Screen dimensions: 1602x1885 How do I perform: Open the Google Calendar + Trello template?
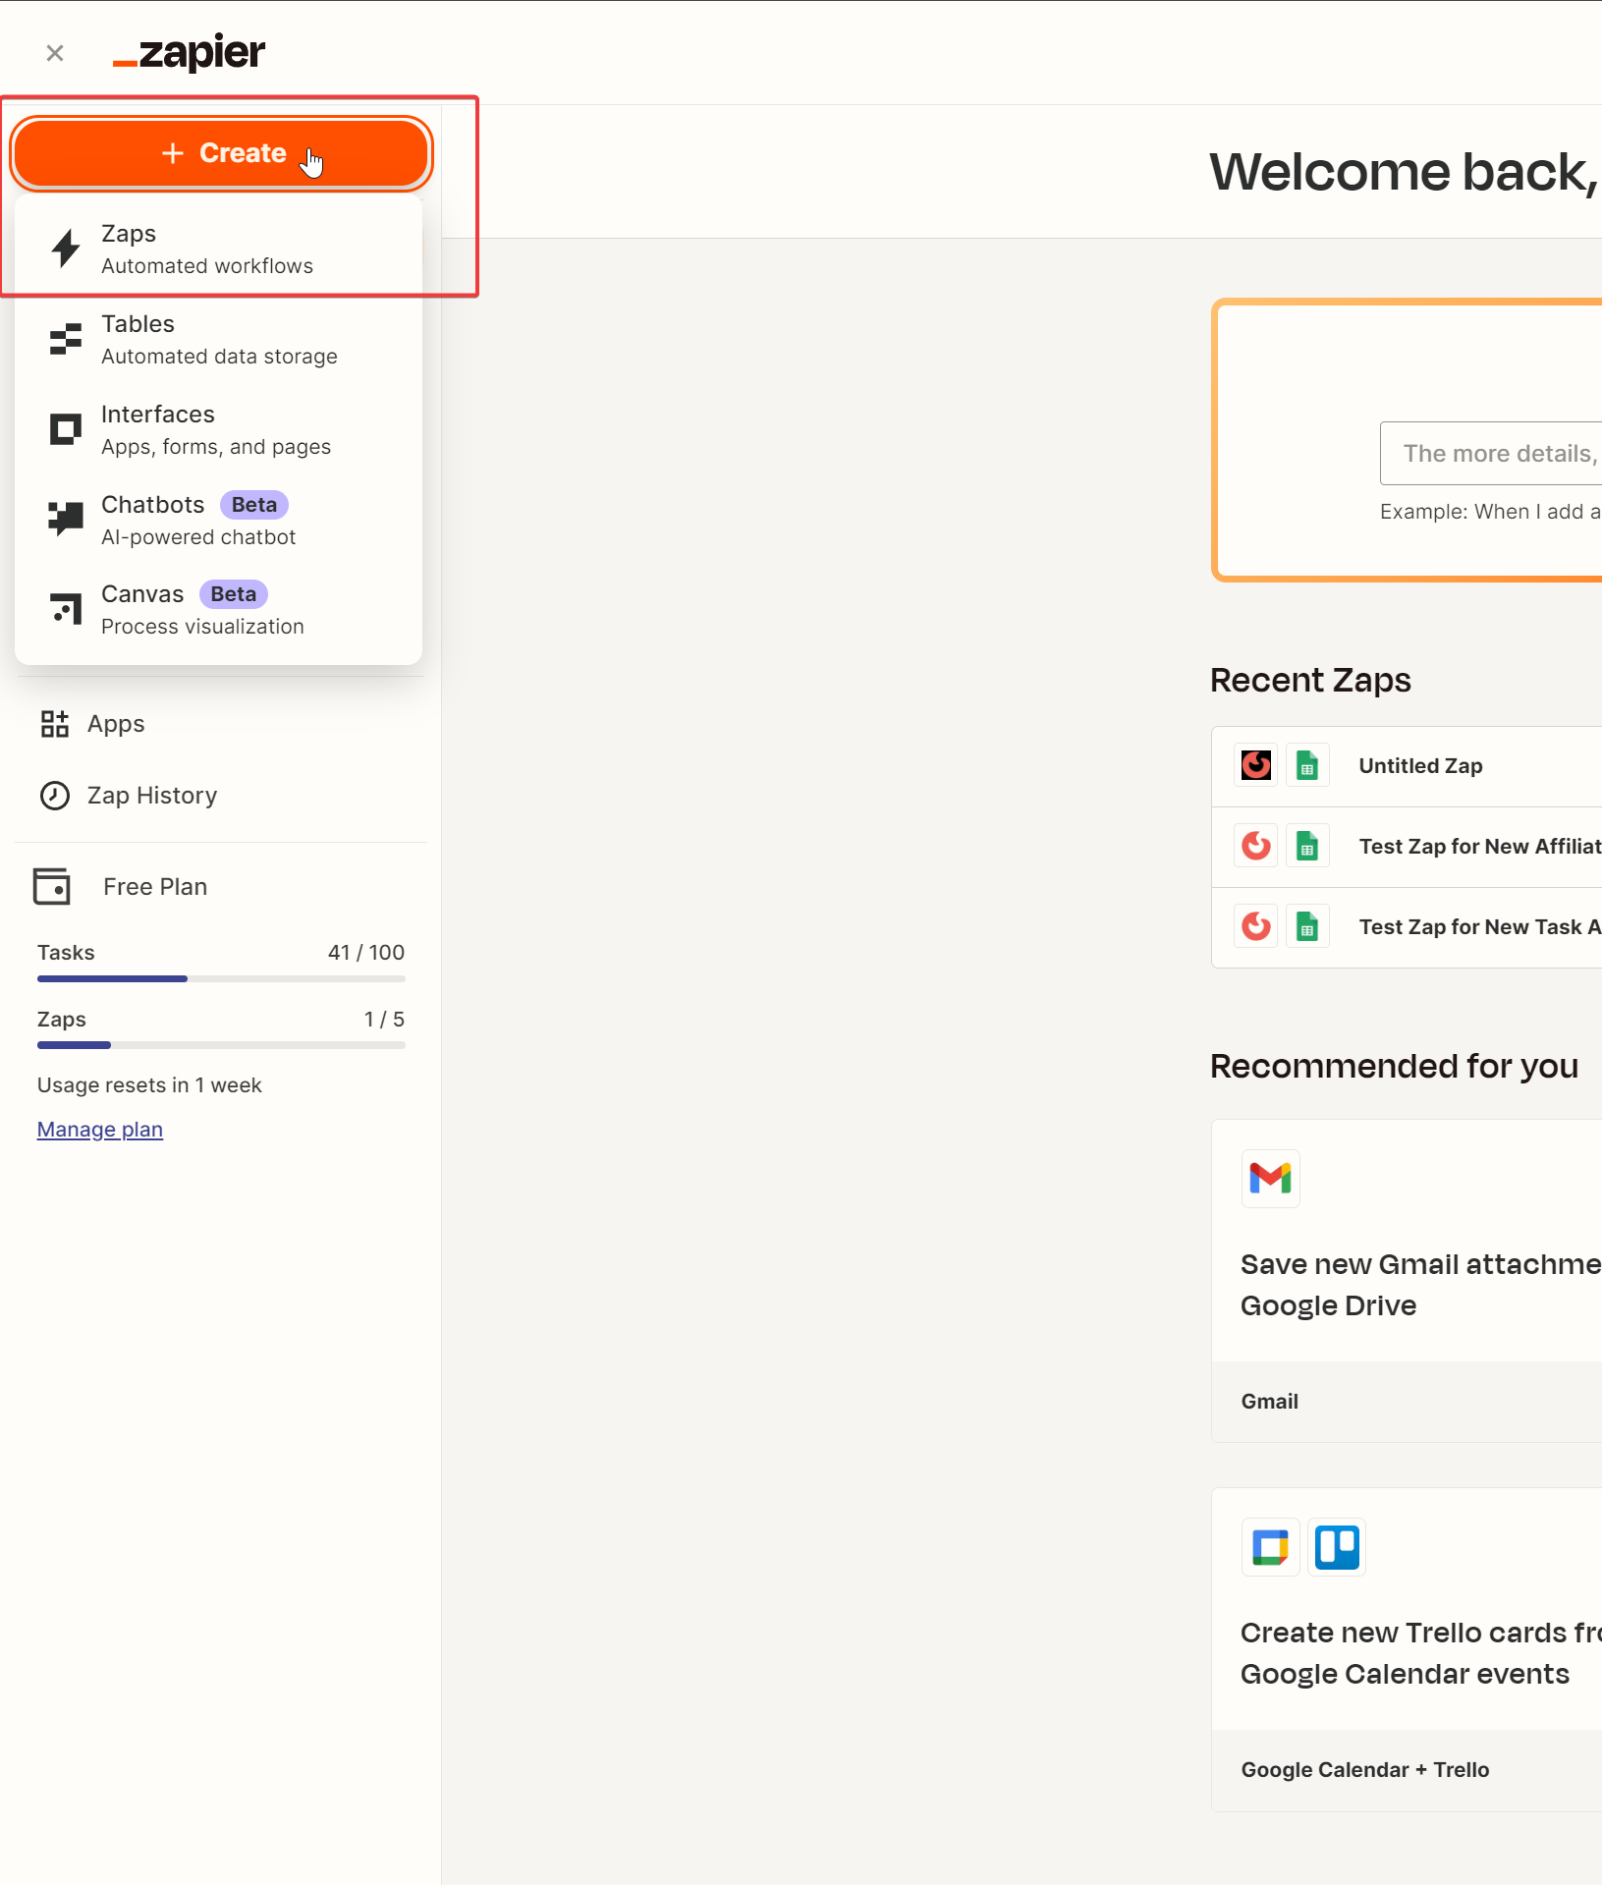tap(1365, 1770)
